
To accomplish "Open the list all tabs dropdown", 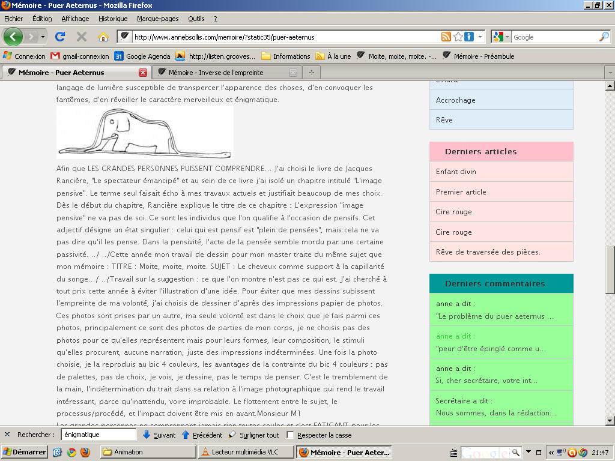I will pyautogui.click(x=610, y=73).
